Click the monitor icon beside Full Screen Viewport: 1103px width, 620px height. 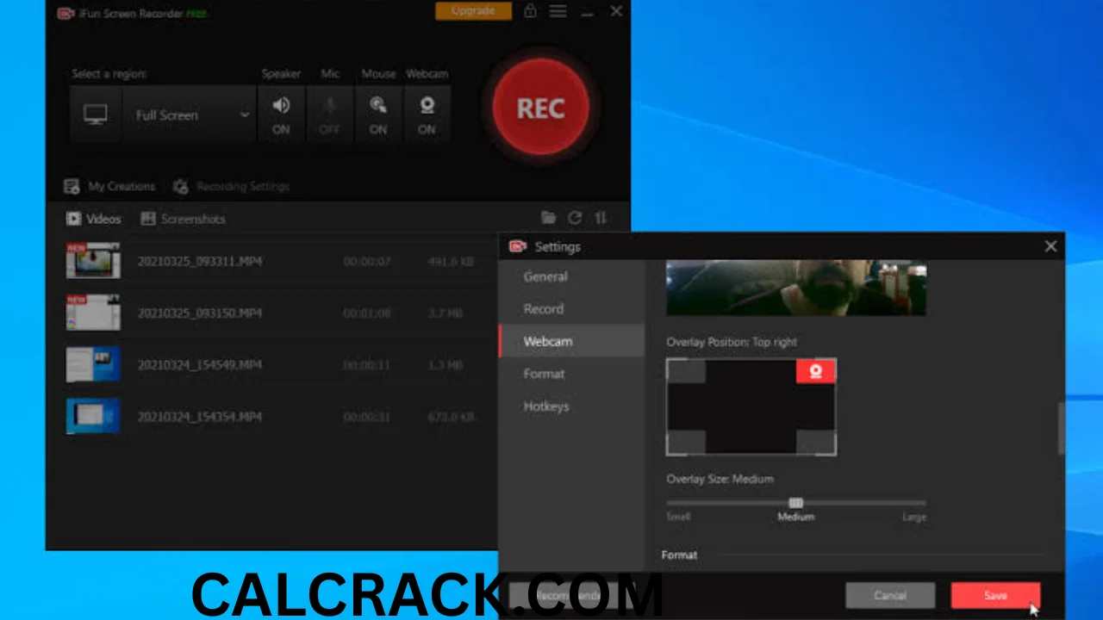click(x=96, y=115)
